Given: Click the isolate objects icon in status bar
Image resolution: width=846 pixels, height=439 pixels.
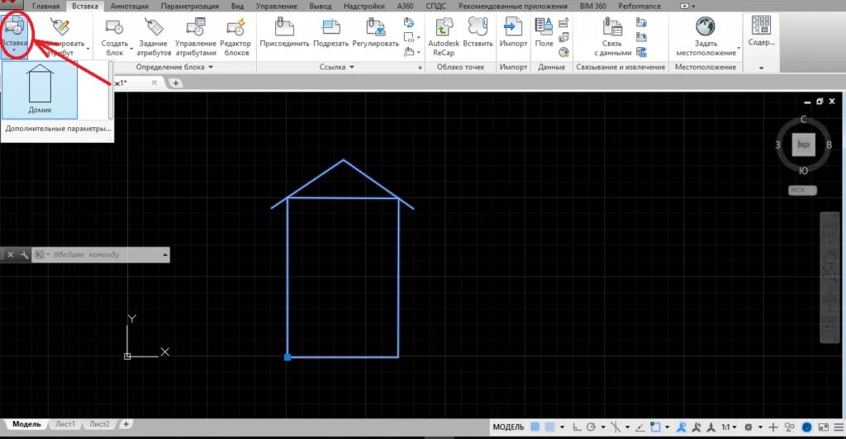Looking at the screenshot, I should coord(789,427).
